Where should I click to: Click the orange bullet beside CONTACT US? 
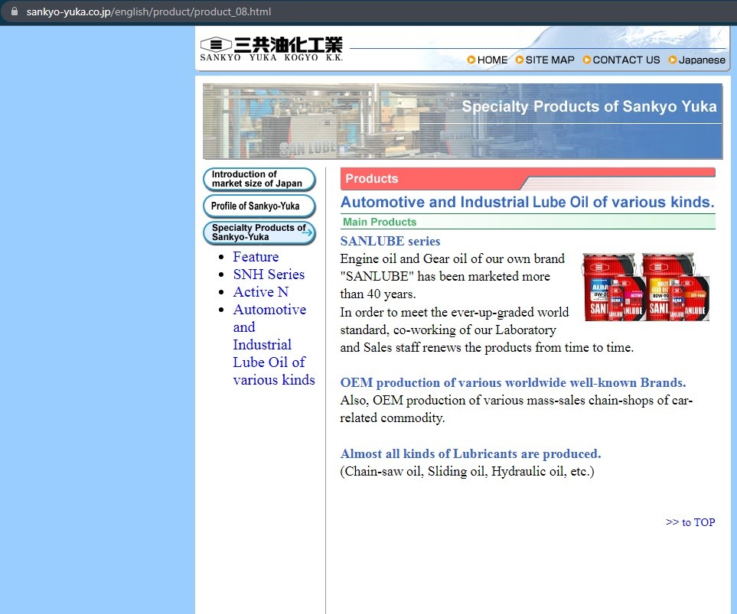click(586, 60)
